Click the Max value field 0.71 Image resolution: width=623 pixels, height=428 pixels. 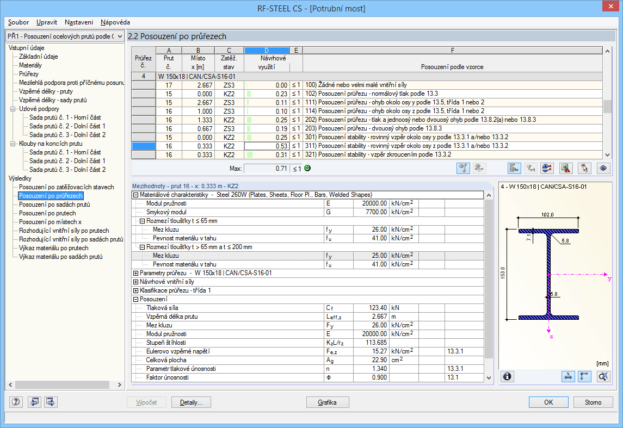click(266, 169)
